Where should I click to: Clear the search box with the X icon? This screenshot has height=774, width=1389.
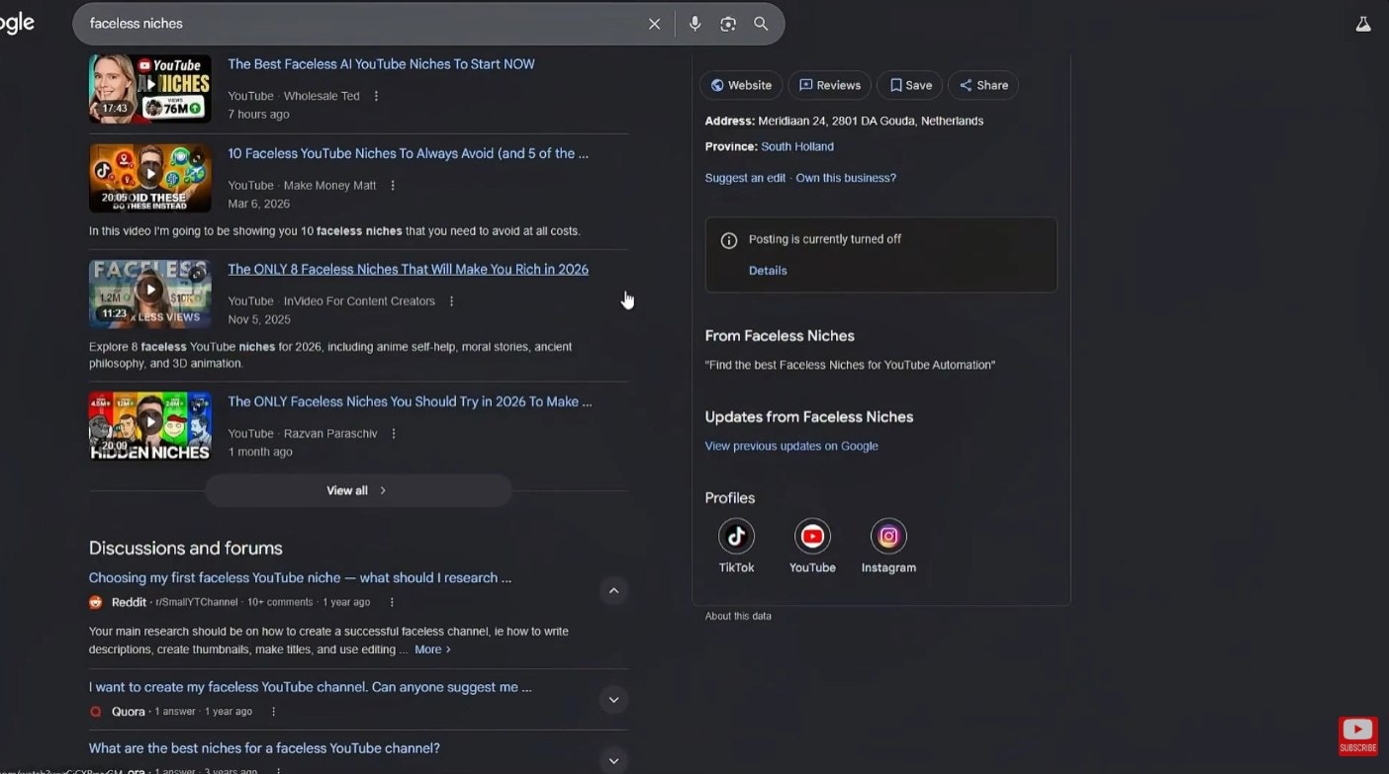tap(654, 24)
